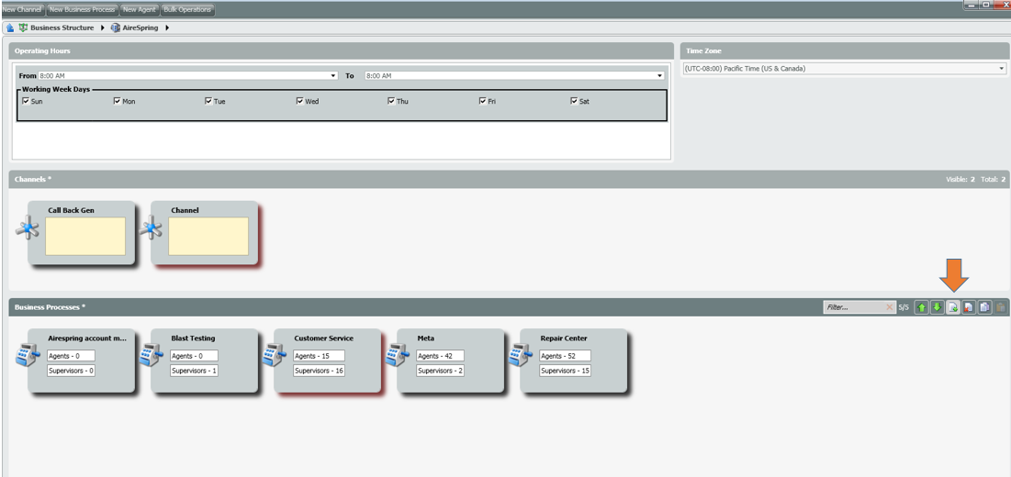Click the page icon with green arrow
Screen dimensions: 1011x477
click(x=953, y=307)
